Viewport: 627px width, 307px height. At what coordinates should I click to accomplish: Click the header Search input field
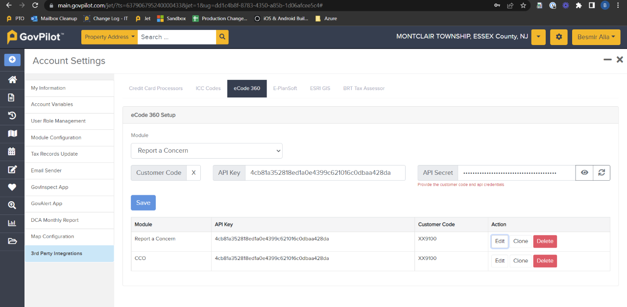(177, 37)
